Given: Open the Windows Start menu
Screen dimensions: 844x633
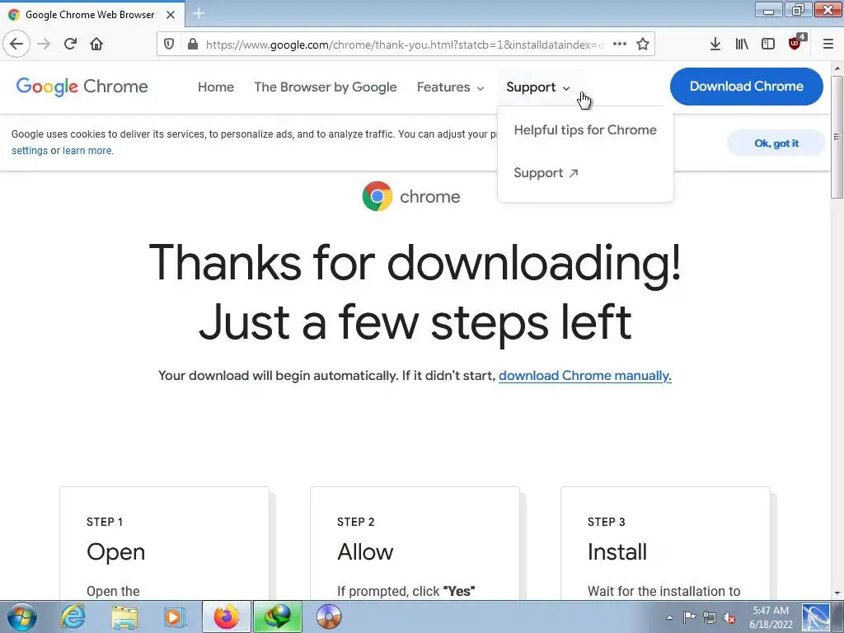Looking at the screenshot, I should click(x=22, y=617).
